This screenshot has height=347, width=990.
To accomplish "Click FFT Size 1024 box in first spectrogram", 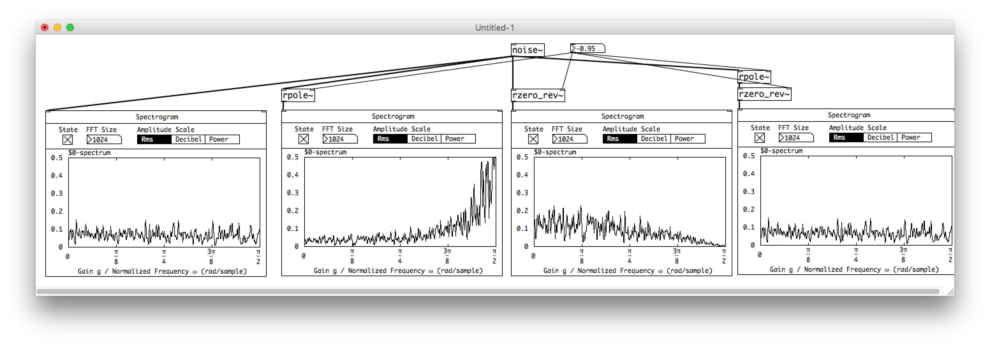I will click(x=104, y=140).
